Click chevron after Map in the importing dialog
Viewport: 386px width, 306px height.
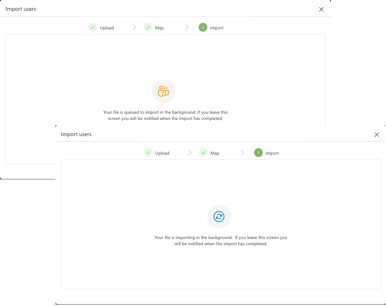tap(242, 153)
